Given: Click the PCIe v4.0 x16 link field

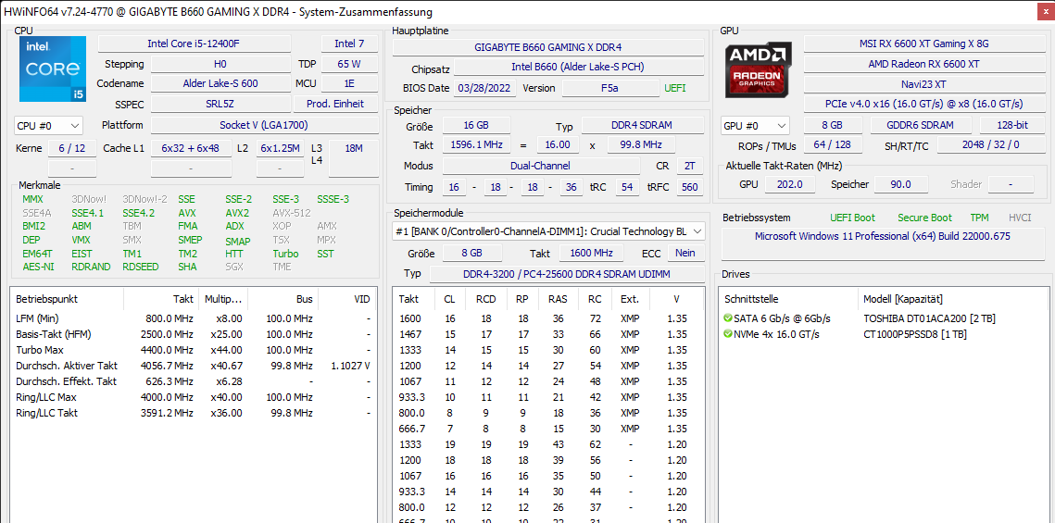Looking at the screenshot, I should click(923, 105).
